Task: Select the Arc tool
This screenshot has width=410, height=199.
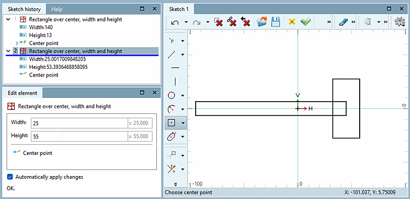Action: pos(172,109)
